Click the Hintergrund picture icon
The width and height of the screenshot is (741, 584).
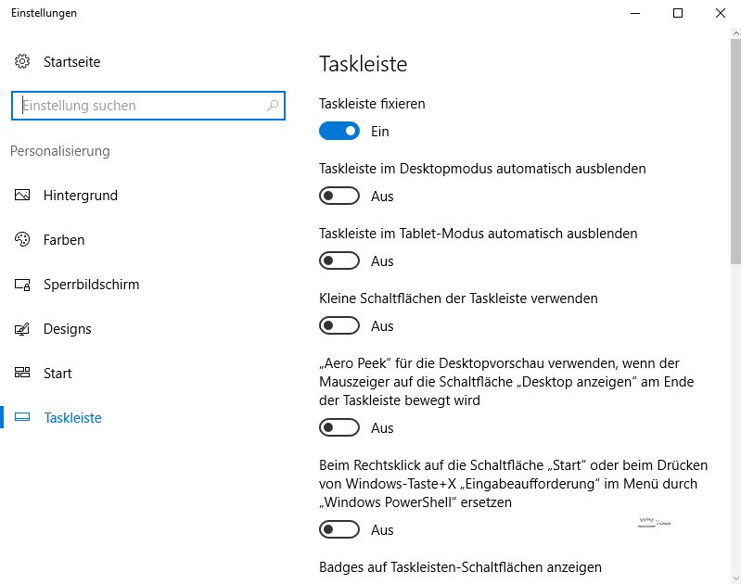pos(22,196)
